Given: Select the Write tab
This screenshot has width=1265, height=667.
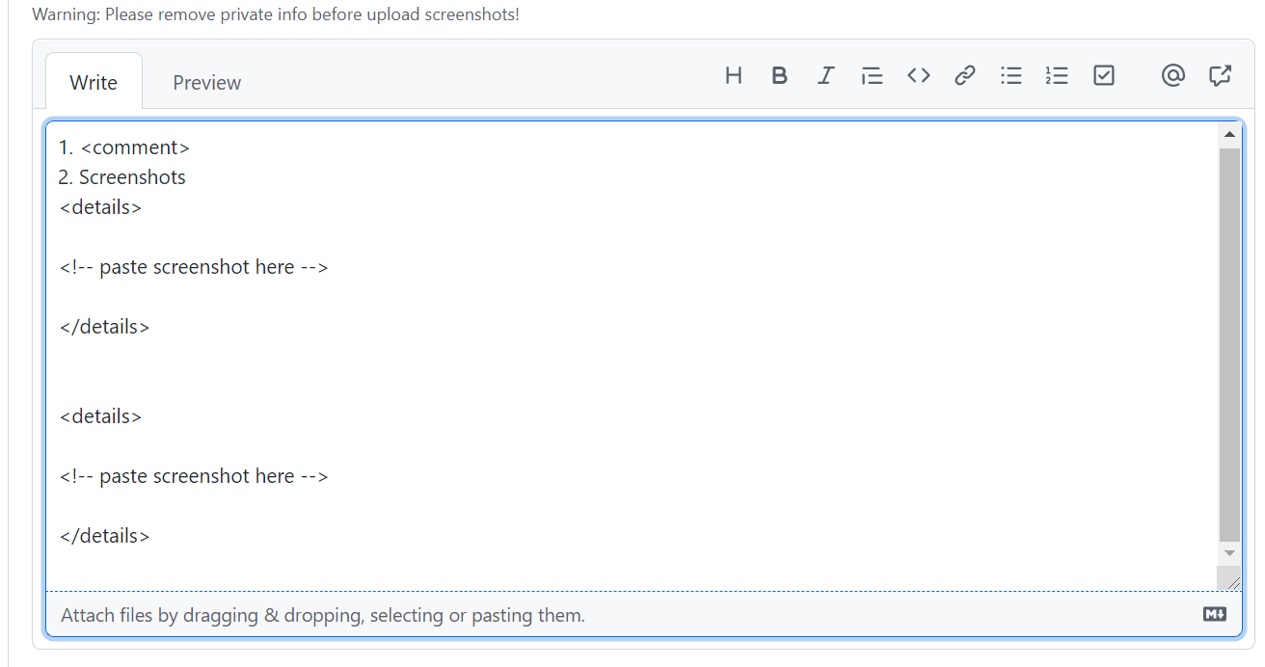Looking at the screenshot, I should [93, 82].
